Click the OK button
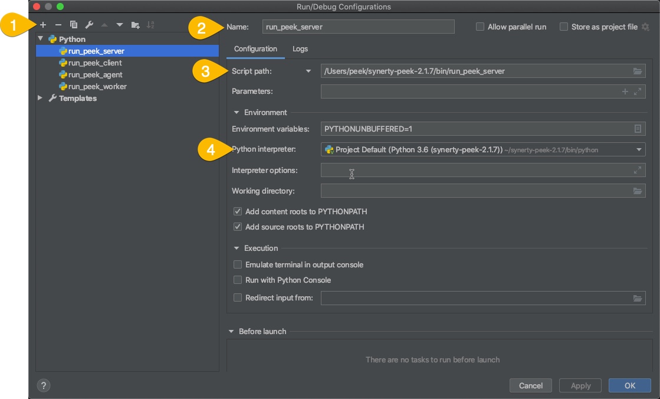The height and width of the screenshot is (399, 660). click(x=630, y=385)
